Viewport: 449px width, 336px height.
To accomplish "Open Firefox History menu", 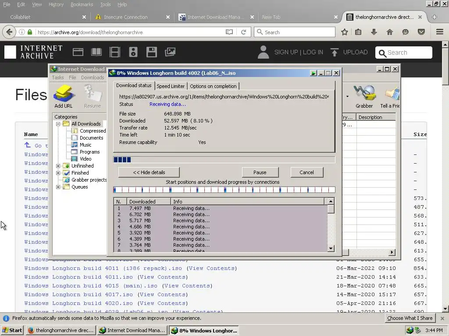I will pyautogui.click(x=56, y=4).
